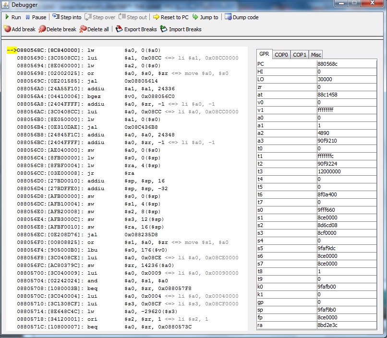The image size is (387, 338).
Task: Click the Import Breaks button
Action: coord(181,29)
